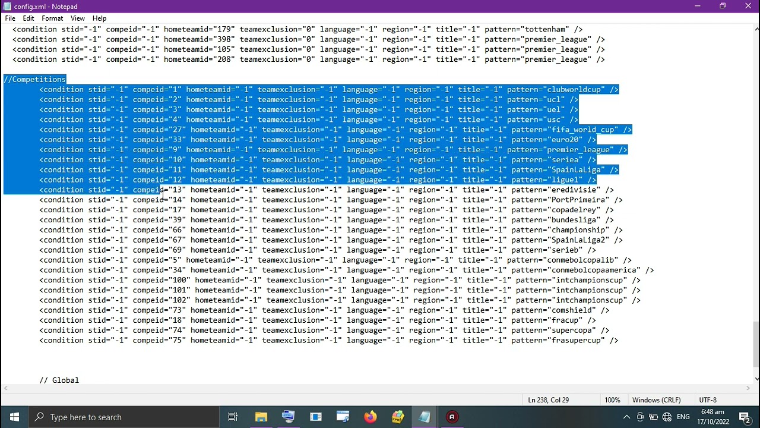Click the line with pattern "comshield"
Image resolution: width=760 pixels, height=428 pixels.
(324, 310)
